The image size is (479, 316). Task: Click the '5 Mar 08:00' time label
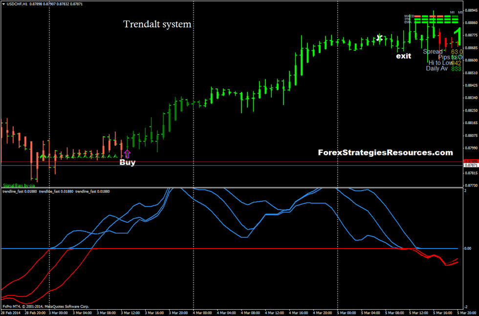(x=395, y=313)
